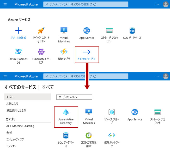
Task: Click Microsoft Azure logo text in the lower header
Action: 26,76
